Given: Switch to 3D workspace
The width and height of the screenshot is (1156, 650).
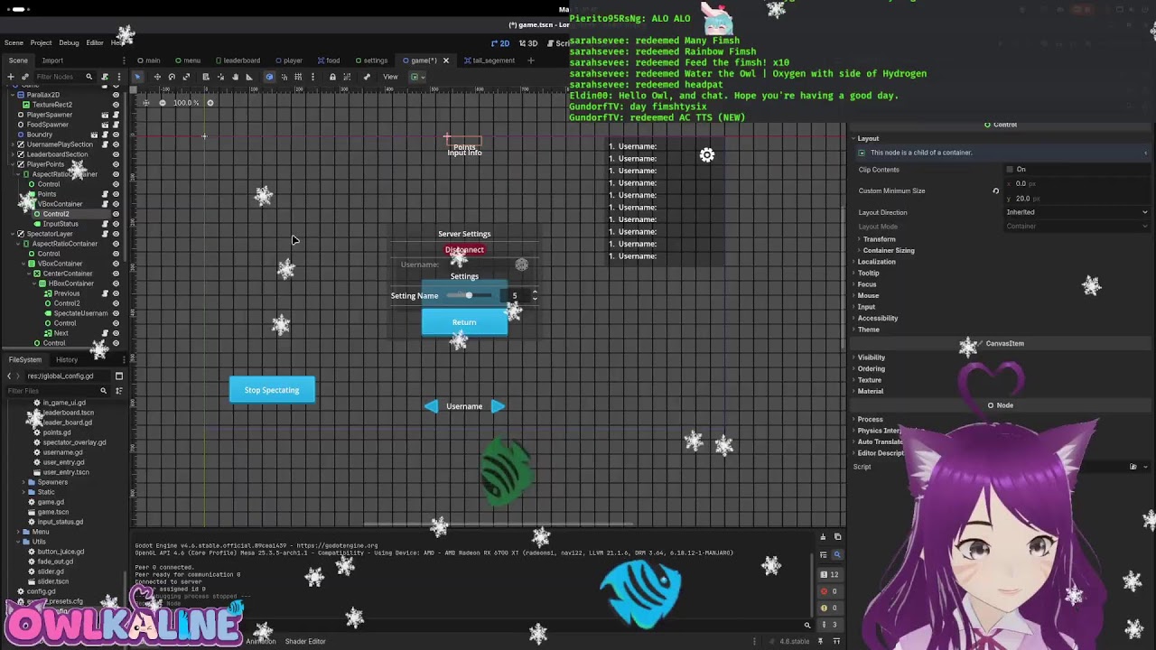Looking at the screenshot, I should coord(527,43).
